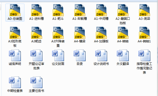Select the A1-进料槽 DWG file icon
The width and height of the screenshot is (158, 96).
pyautogui.click(x=36, y=10)
